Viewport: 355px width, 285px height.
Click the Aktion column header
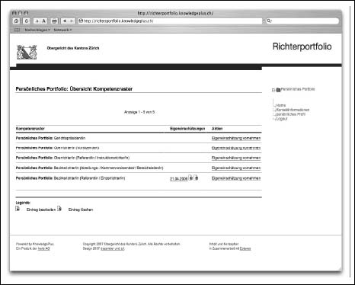point(217,129)
